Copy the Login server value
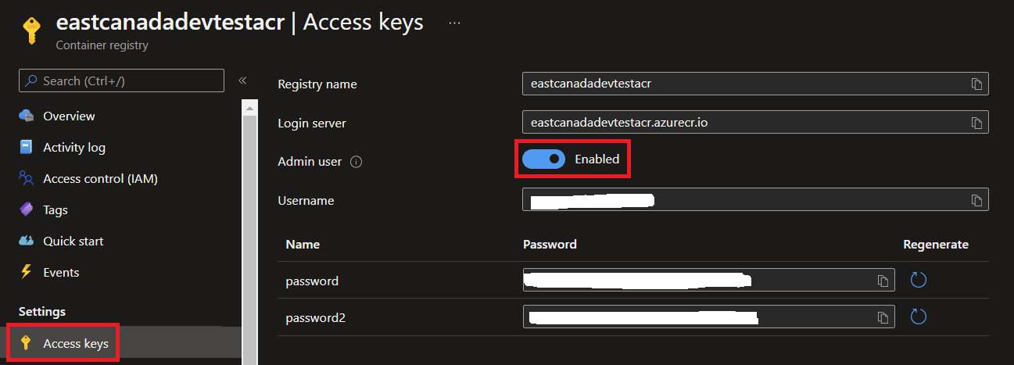Image resolution: width=1014 pixels, height=365 pixels. tap(976, 123)
